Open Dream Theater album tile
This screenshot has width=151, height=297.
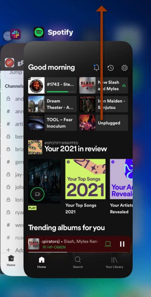point(53,104)
